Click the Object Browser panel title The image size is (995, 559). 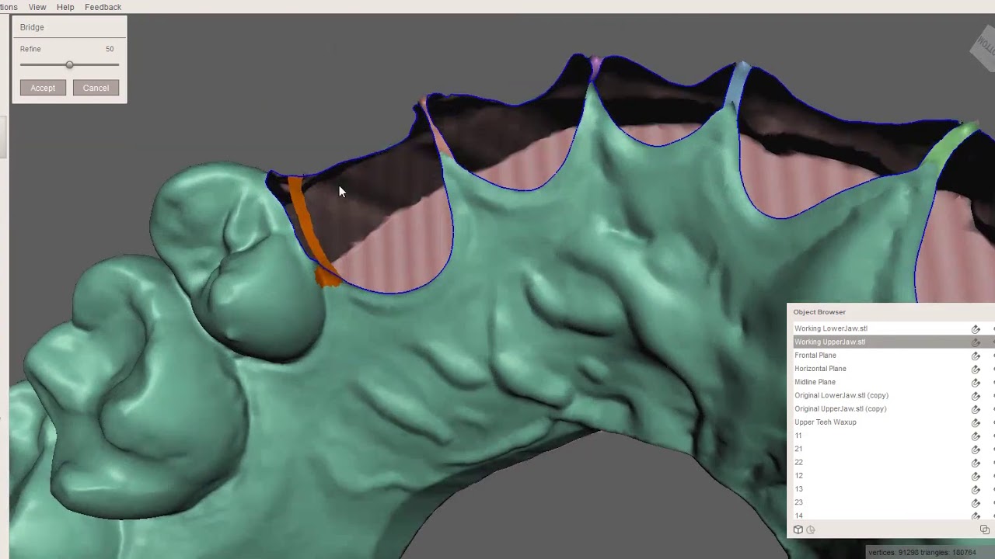(x=819, y=312)
